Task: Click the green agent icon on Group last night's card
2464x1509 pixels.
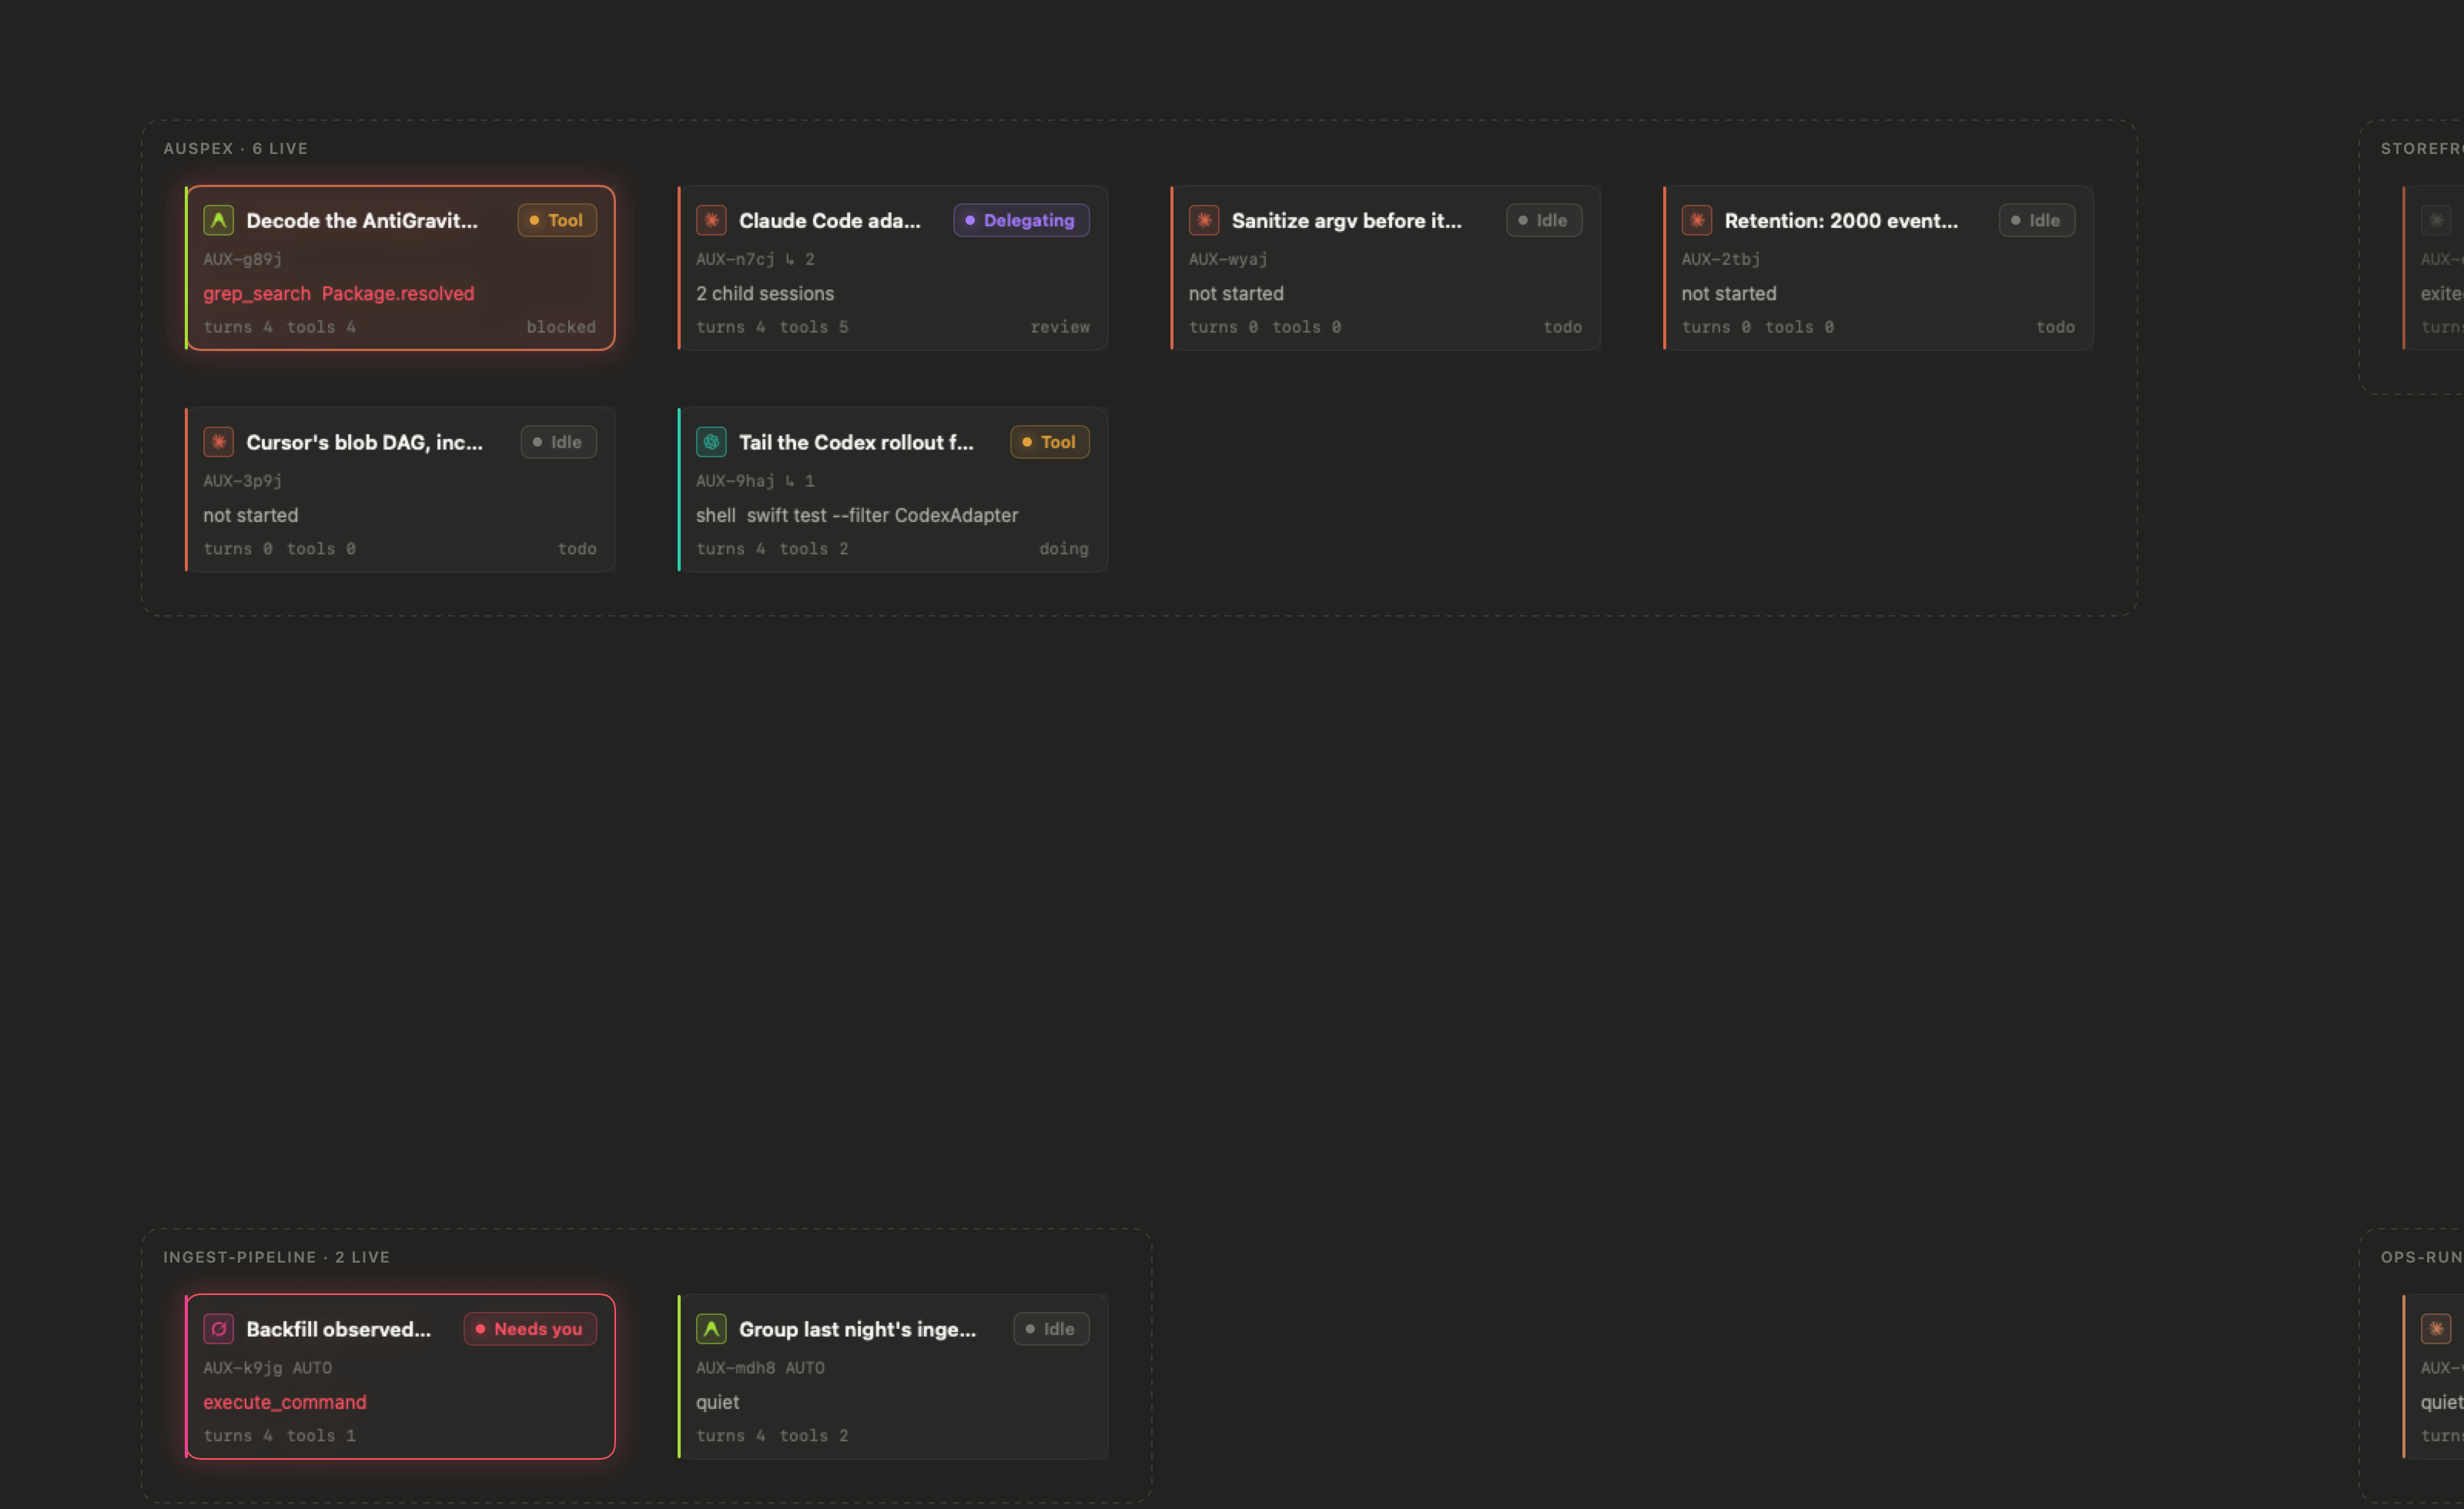Action: (711, 1329)
